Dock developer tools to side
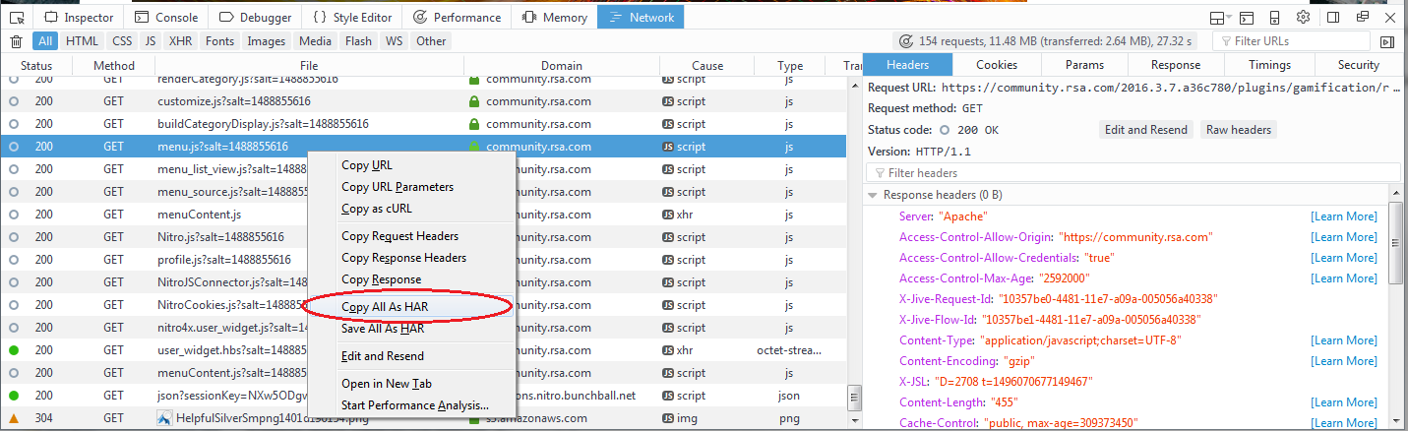Screen dimensions: 1408x432 1333,18
